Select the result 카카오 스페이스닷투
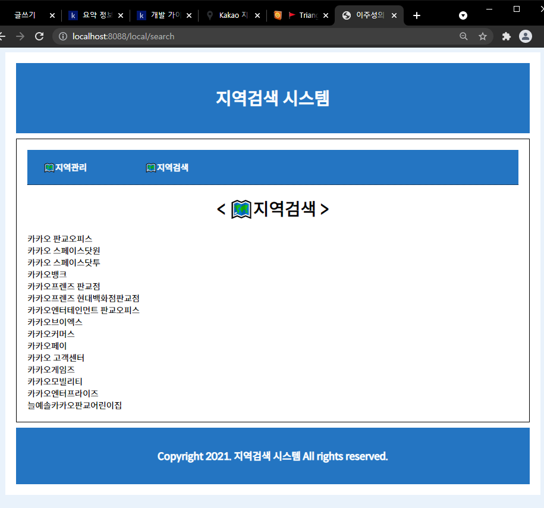 [64, 262]
